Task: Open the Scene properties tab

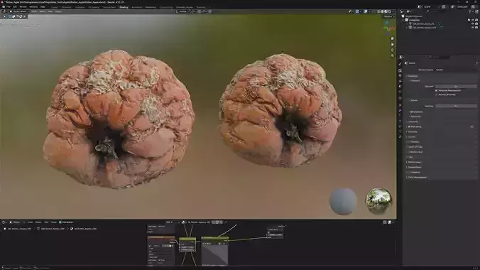Action: pyautogui.click(x=400, y=87)
